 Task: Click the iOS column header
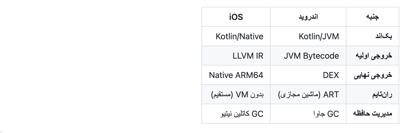pos(236,17)
